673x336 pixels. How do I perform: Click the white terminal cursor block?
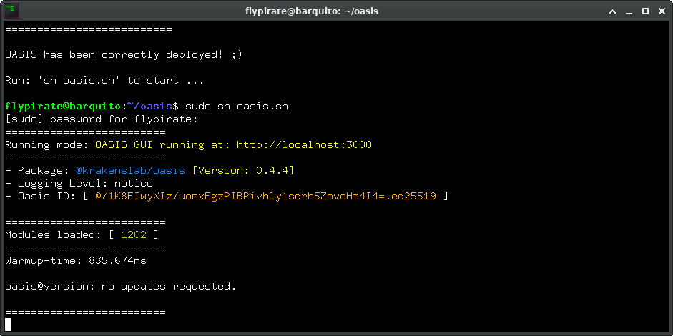point(8,325)
